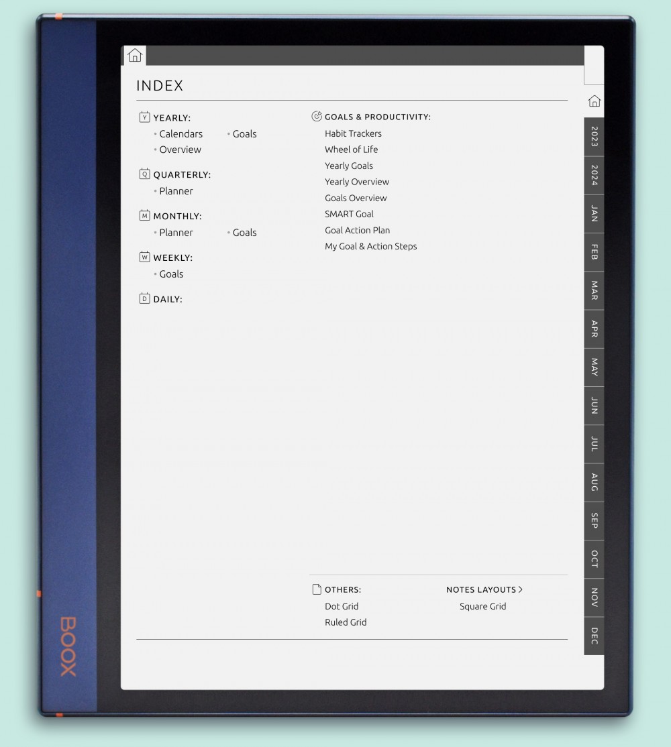Click the home icon in top-left corner
This screenshot has height=747, width=671.
[135, 56]
